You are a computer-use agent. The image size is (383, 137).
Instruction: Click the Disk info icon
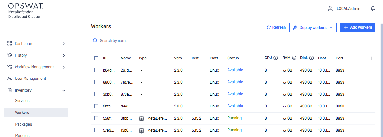coord(312,58)
